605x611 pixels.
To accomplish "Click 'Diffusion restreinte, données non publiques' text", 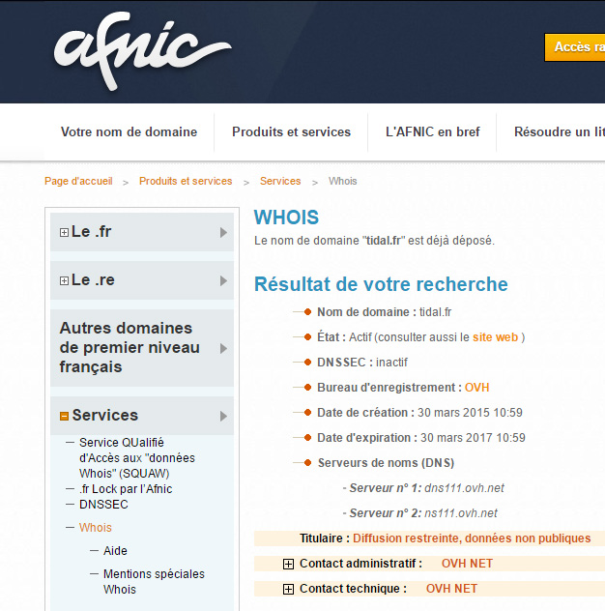I will click(472, 538).
